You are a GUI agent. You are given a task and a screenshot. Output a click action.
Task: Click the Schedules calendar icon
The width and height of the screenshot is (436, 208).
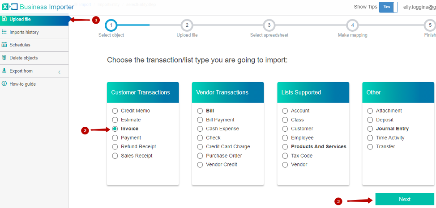(4, 45)
